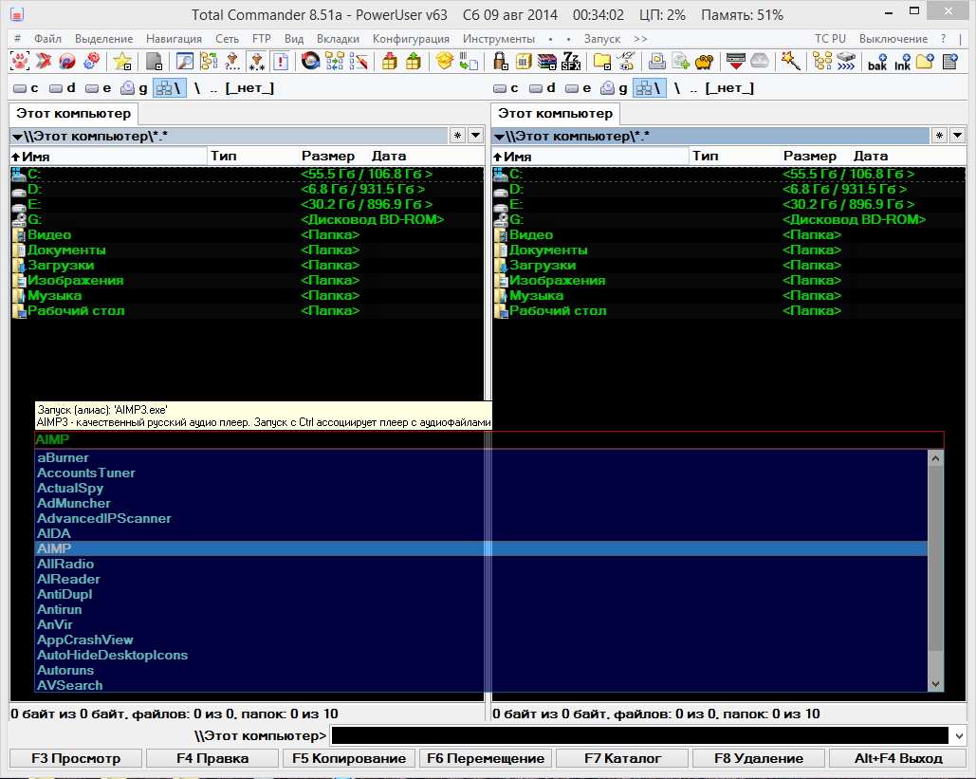
Task: Click the grey USB drive icon
Action: click(760, 61)
